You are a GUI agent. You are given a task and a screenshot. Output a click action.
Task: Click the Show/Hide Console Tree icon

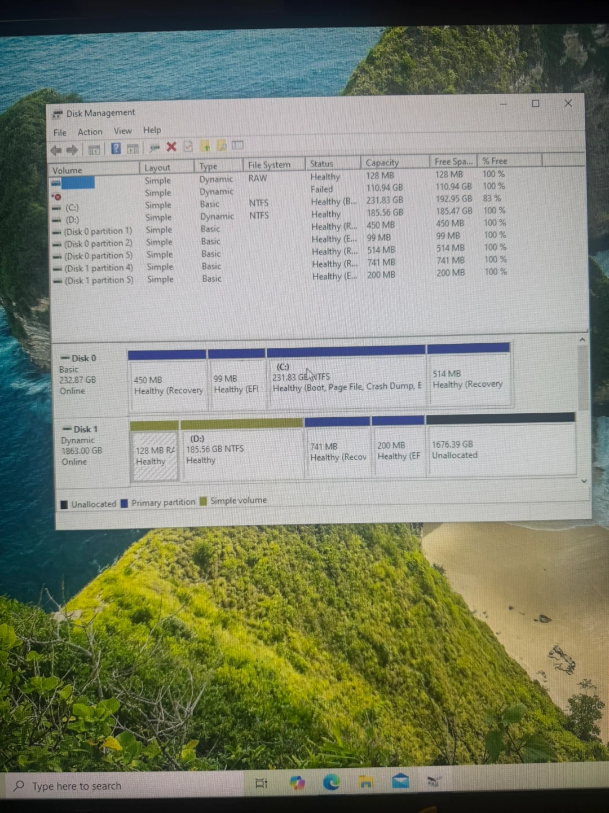[94, 150]
